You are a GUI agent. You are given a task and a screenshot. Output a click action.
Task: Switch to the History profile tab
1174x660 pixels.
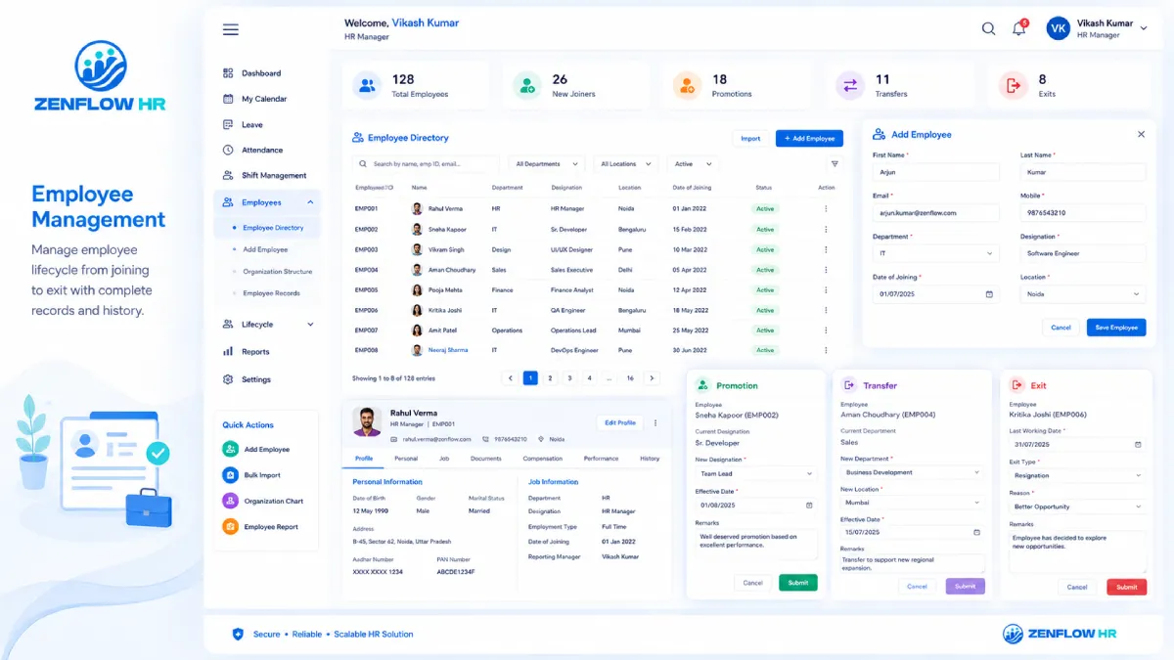[650, 459]
